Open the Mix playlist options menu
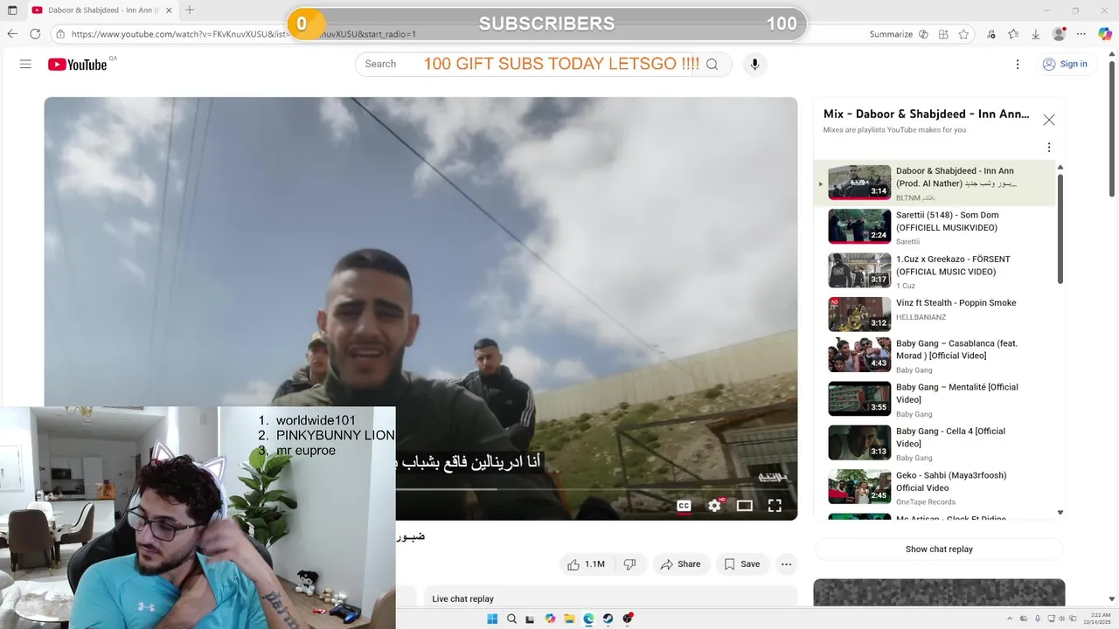The image size is (1119, 629). (1049, 148)
